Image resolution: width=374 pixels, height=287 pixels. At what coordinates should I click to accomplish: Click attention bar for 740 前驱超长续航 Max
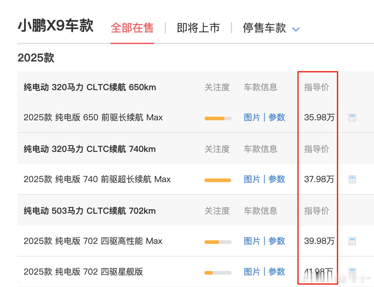click(x=218, y=180)
